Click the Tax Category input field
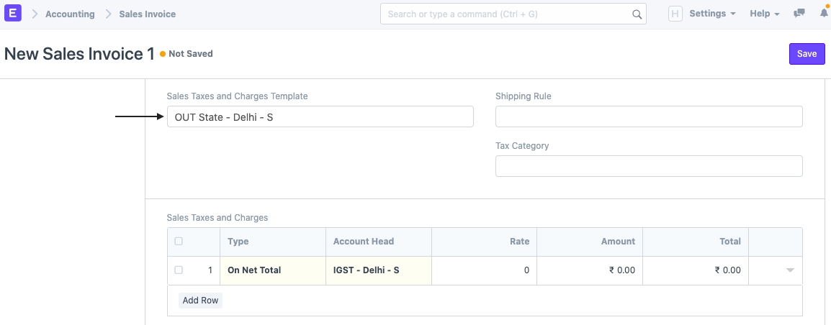 [x=648, y=166]
